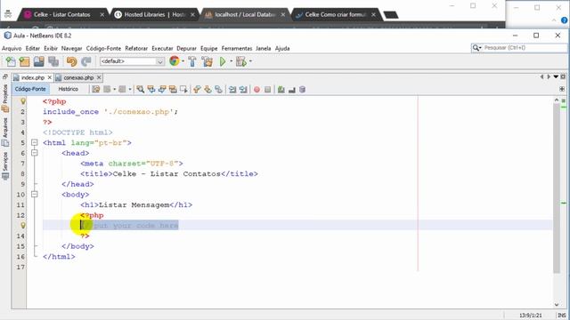
Task: Toggle Rectangular Selection icon
Action: (183, 89)
